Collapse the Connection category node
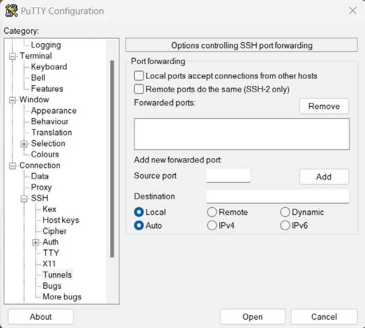365x328 pixels. [13, 166]
